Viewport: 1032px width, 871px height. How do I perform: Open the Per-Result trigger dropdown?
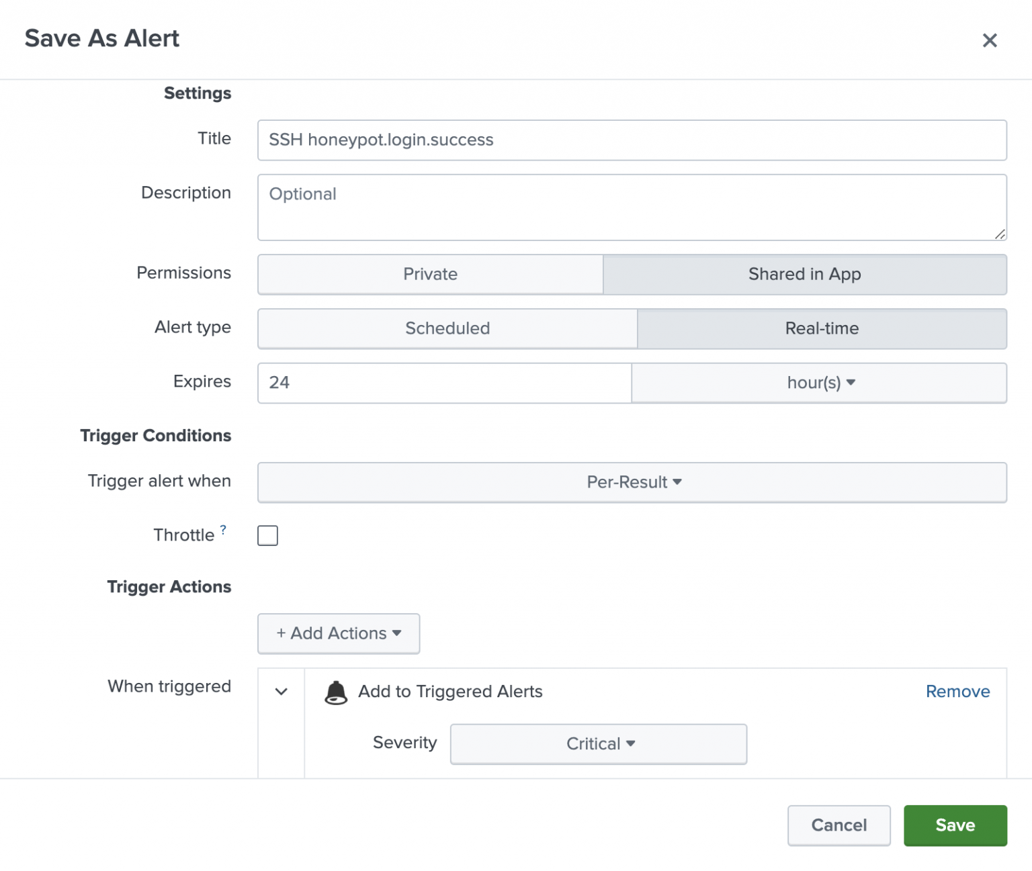pyautogui.click(x=632, y=482)
